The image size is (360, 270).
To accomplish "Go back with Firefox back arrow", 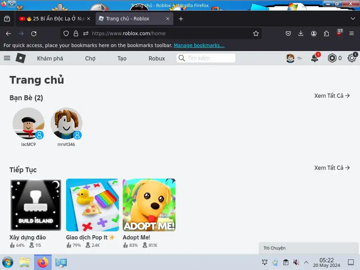I will [x=8, y=33].
